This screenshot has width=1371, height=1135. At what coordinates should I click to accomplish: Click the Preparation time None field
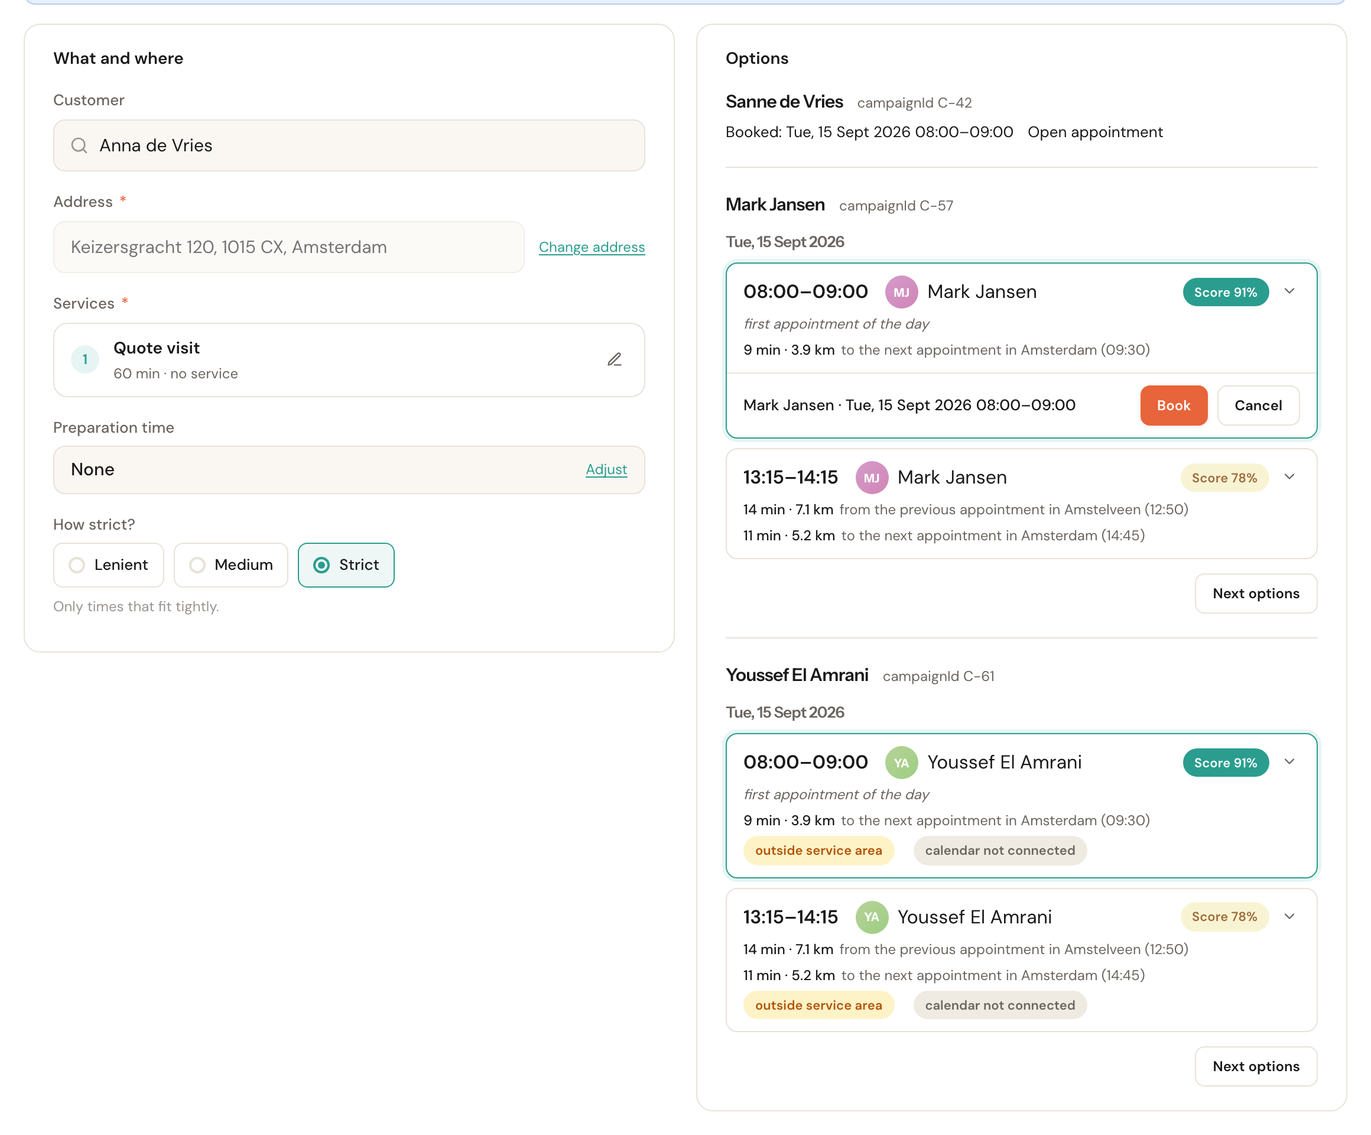click(349, 469)
